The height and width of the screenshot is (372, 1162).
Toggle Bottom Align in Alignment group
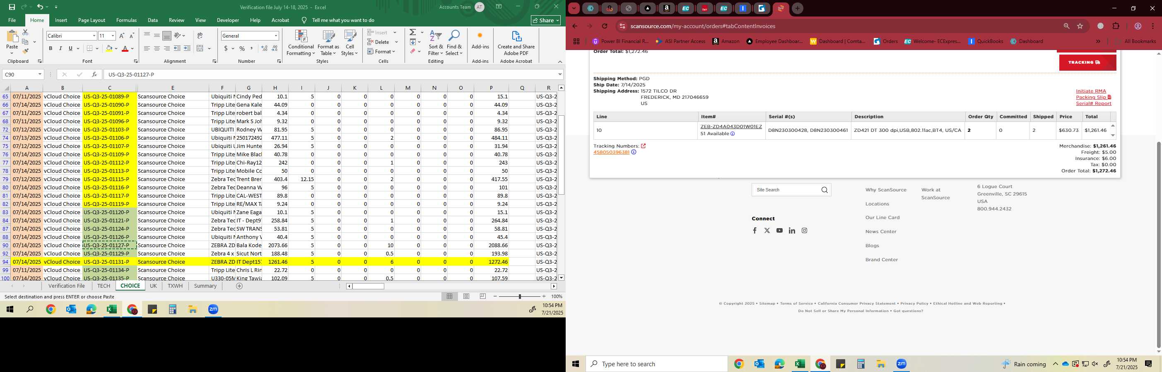click(x=167, y=36)
